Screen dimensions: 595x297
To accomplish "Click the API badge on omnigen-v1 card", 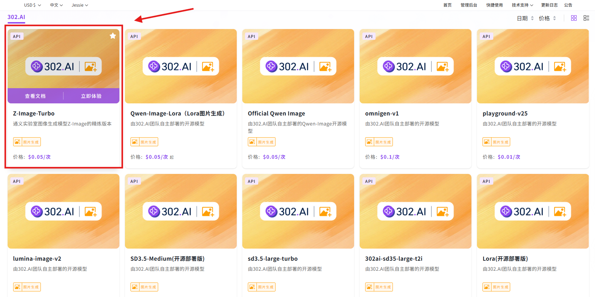I will [369, 36].
